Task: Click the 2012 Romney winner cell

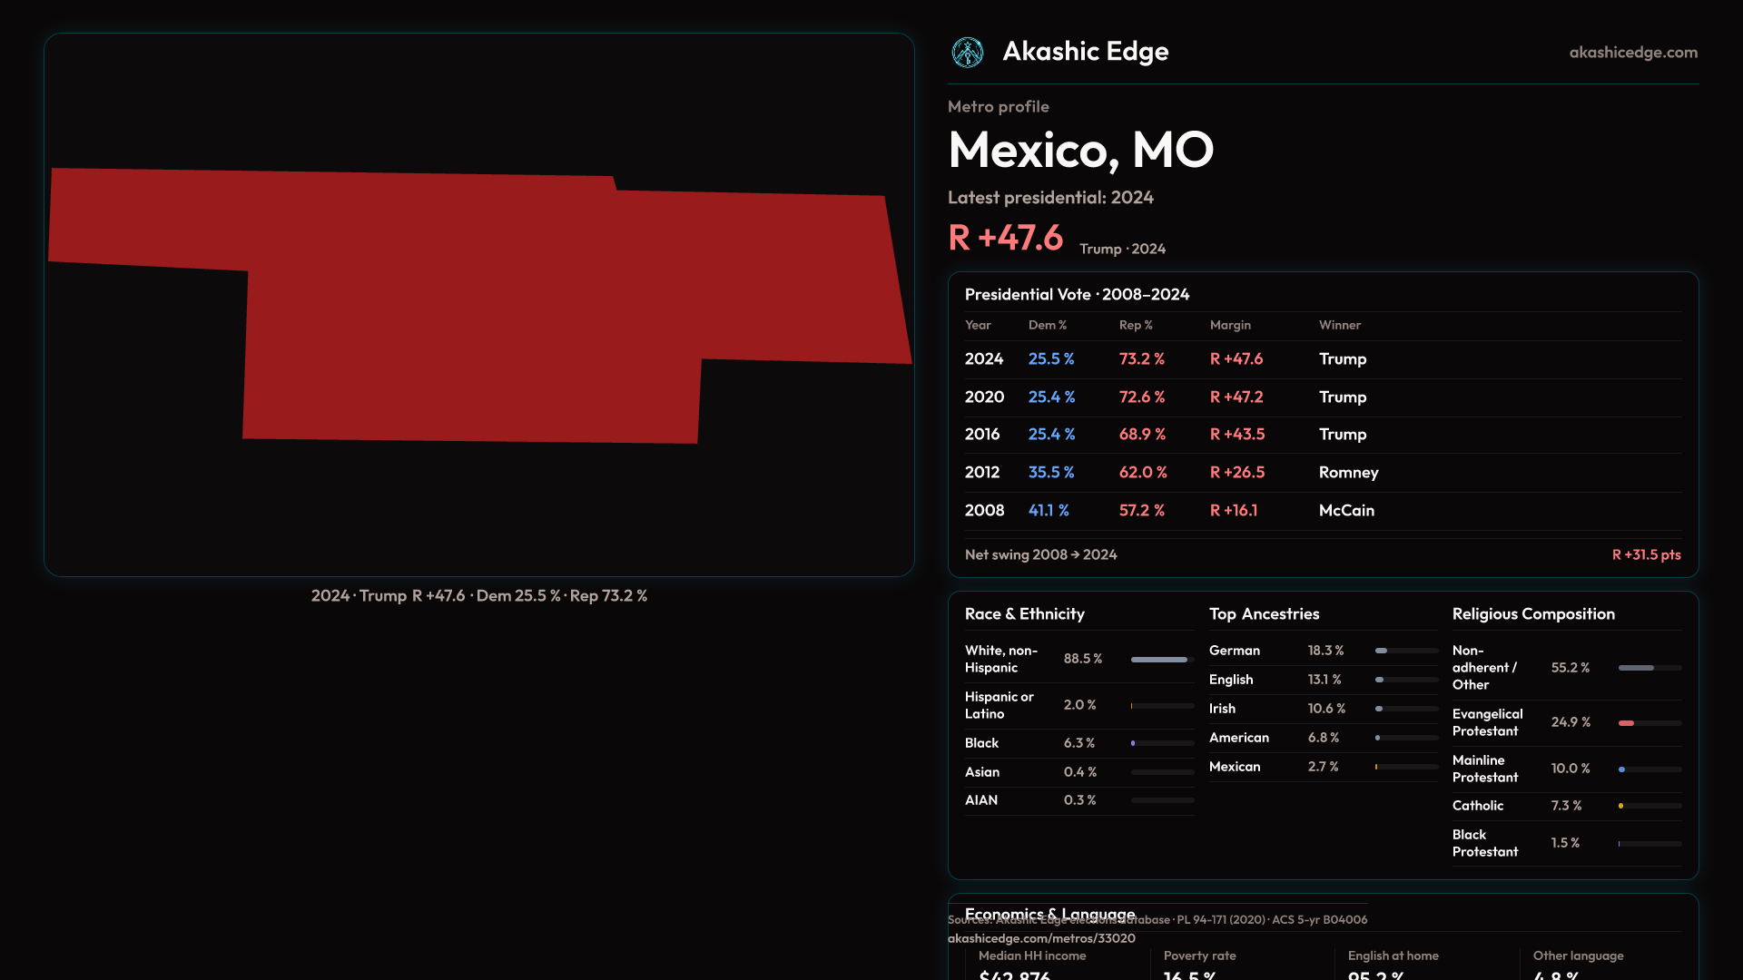Action: (x=1348, y=473)
